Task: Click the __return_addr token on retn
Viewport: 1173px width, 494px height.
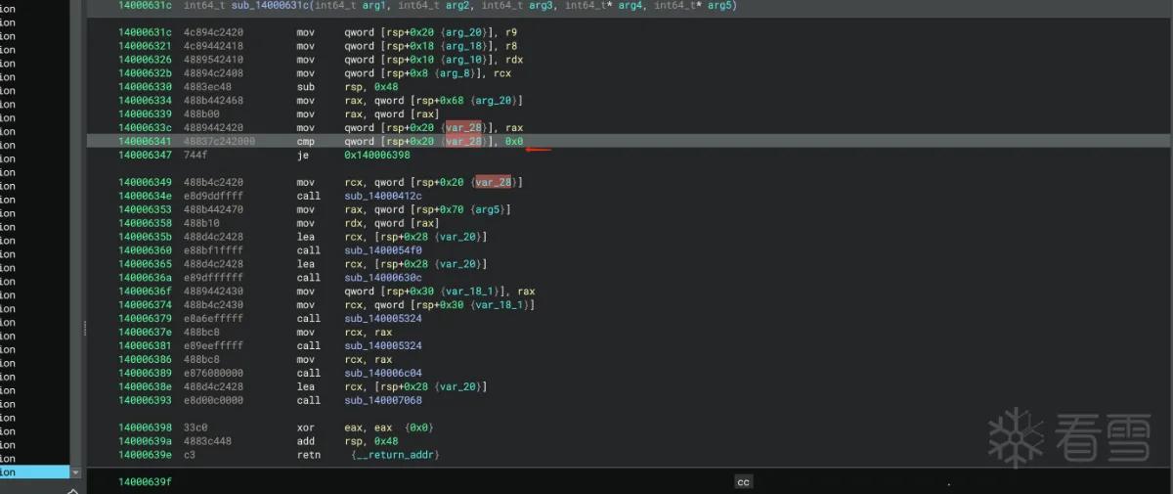Action: point(396,455)
